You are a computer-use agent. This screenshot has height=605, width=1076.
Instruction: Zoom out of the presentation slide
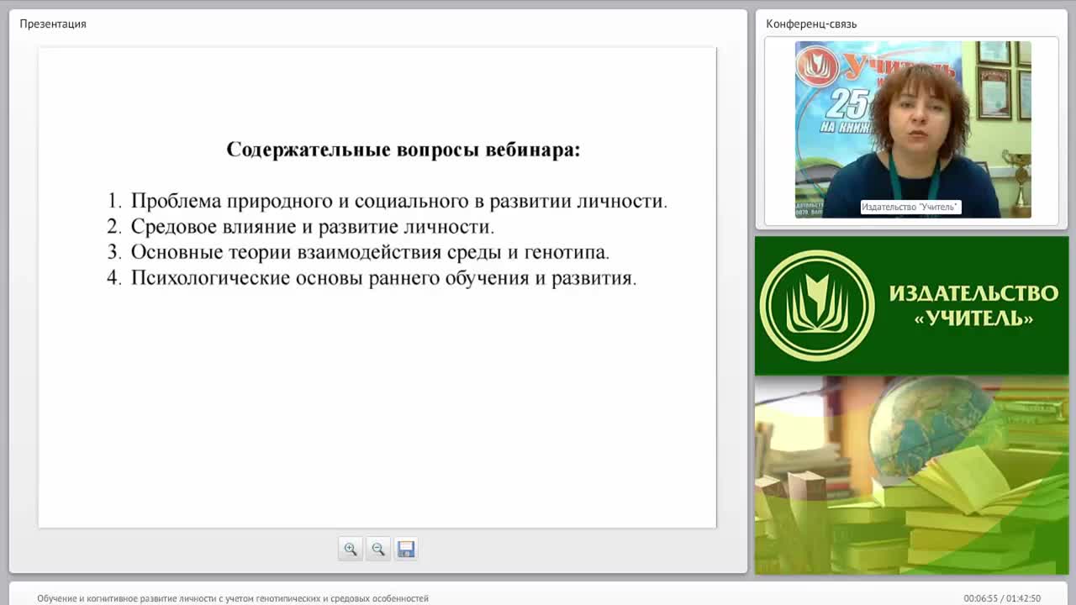pyautogui.click(x=378, y=549)
